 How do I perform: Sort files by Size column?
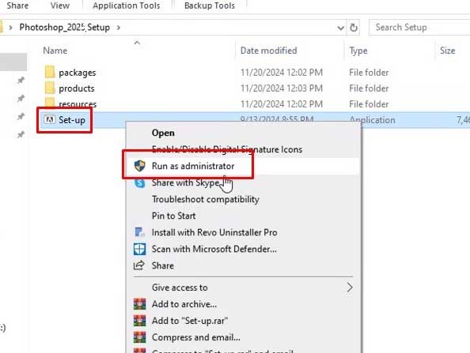[x=447, y=51]
